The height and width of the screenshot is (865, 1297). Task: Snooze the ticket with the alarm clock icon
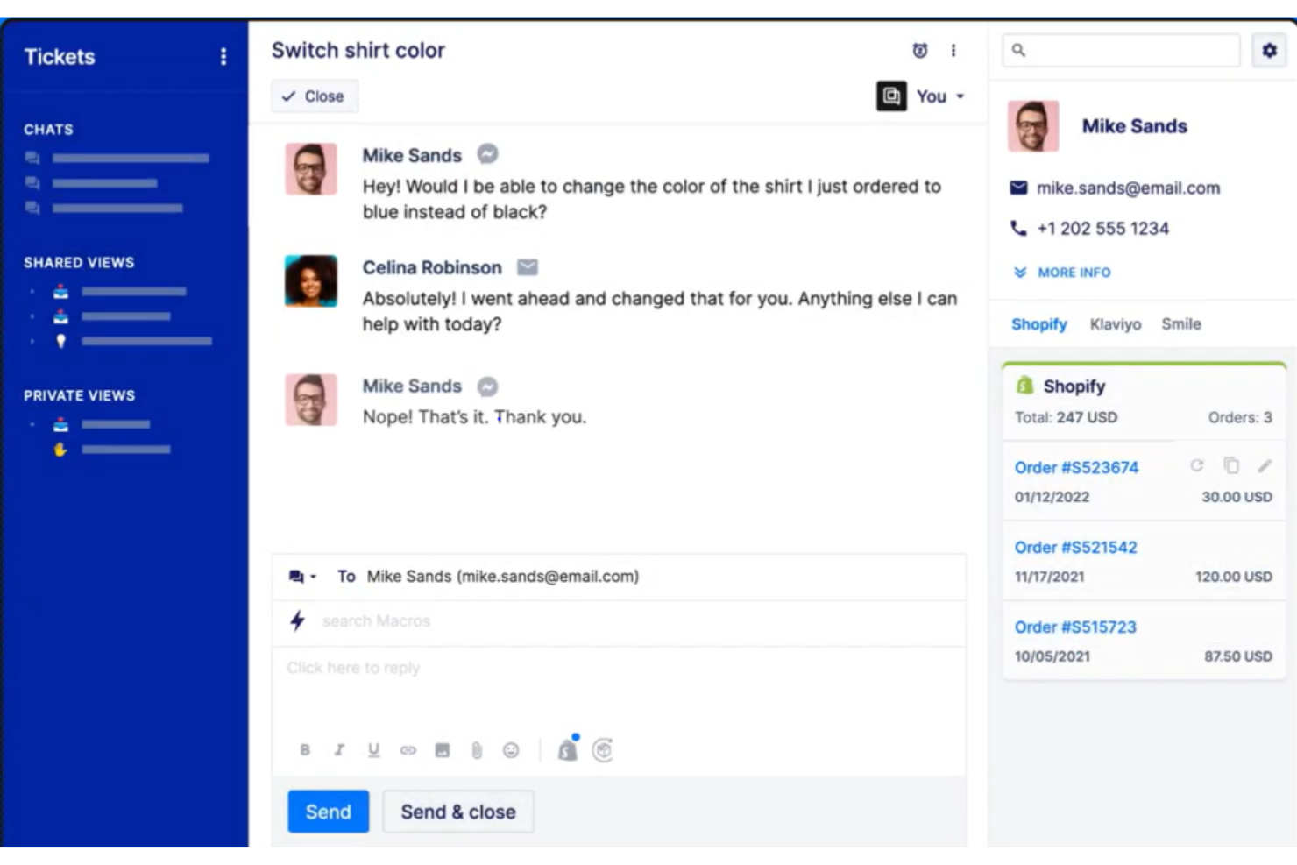918,52
